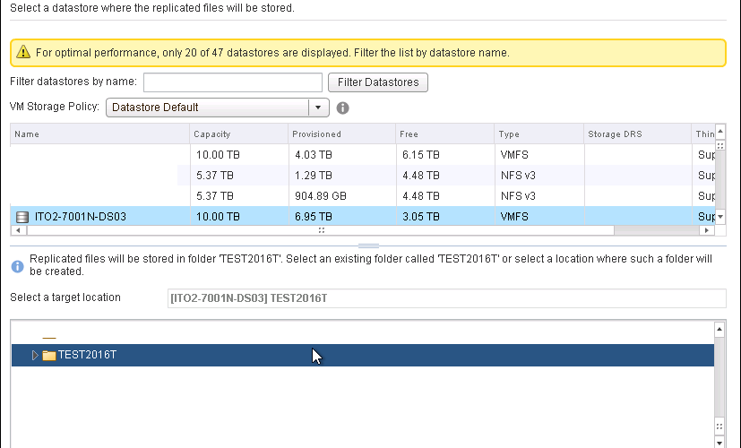Select the ITO2-7001N-DS03 datastore row
Viewport: 741px width, 448px height.
click(x=363, y=217)
